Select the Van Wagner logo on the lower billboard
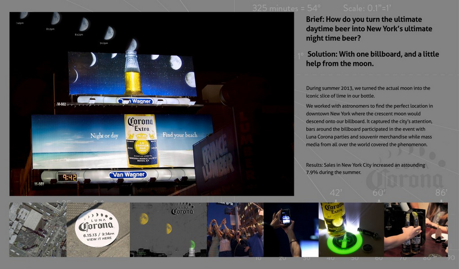 coord(128,175)
